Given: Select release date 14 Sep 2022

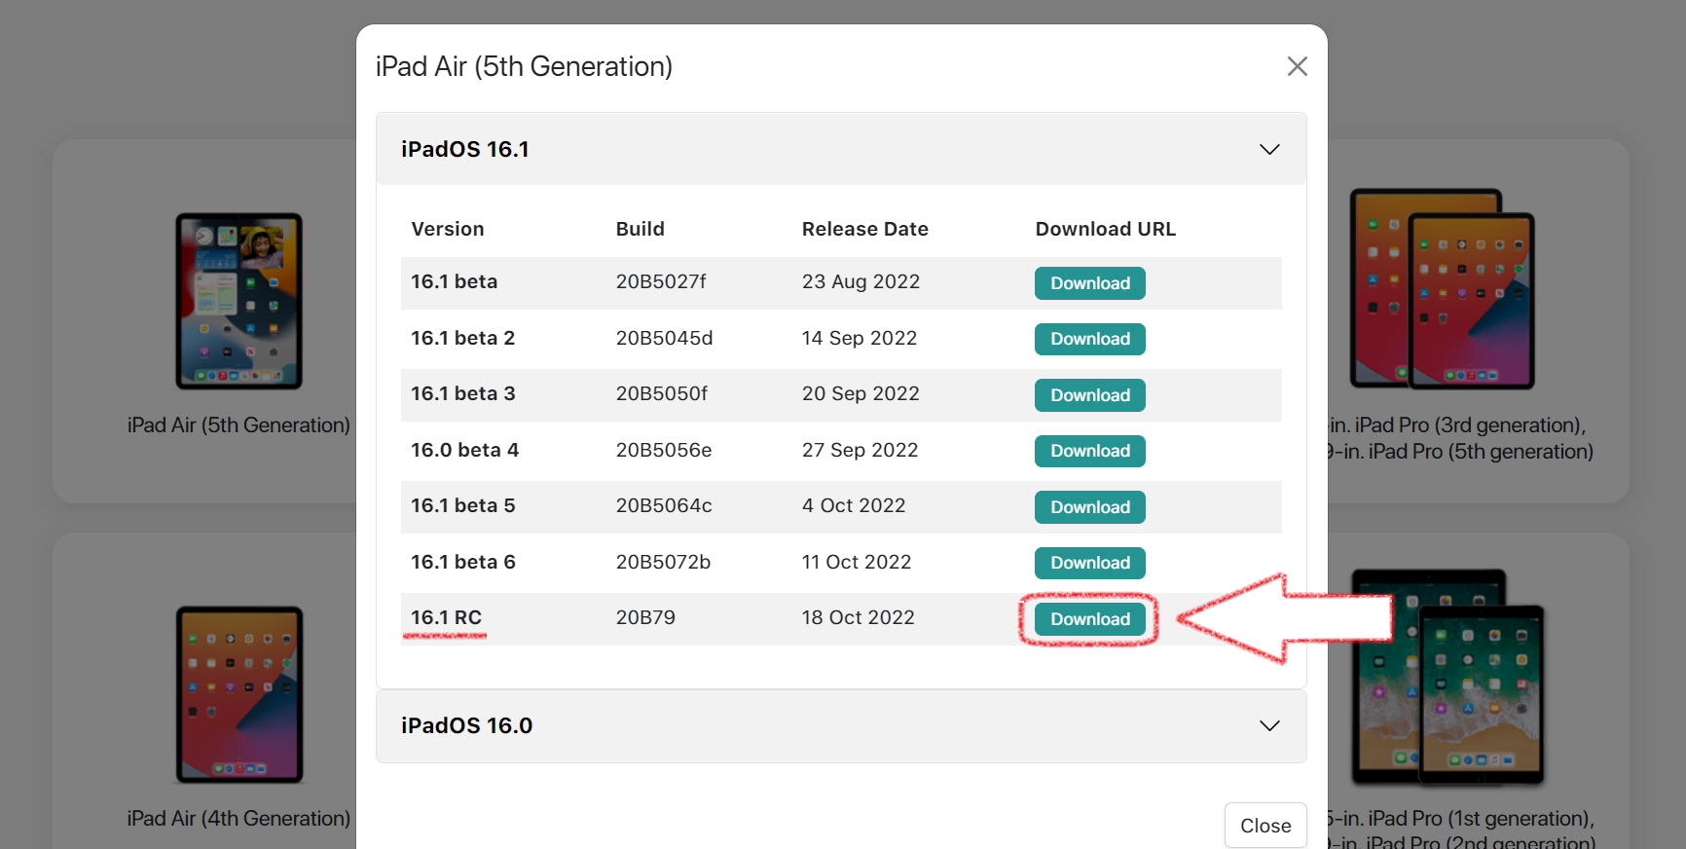Looking at the screenshot, I should click(x=860, y=338).
